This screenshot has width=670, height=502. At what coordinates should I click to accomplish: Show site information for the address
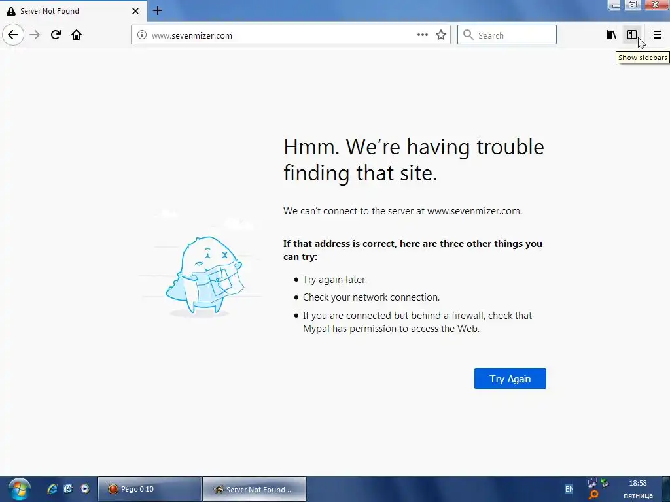142,35
